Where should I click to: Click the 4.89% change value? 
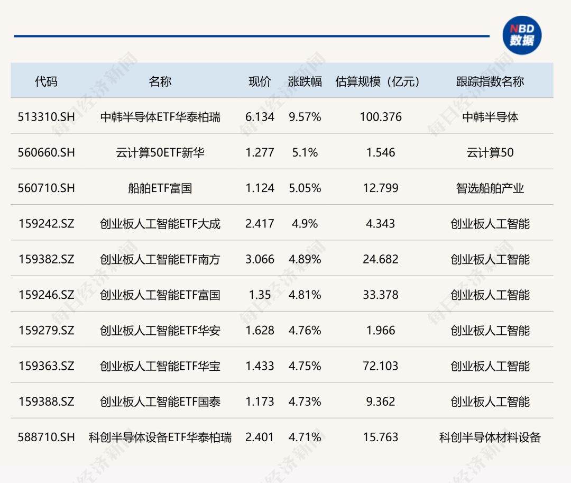pyautogui.click(x=305, y=259)
